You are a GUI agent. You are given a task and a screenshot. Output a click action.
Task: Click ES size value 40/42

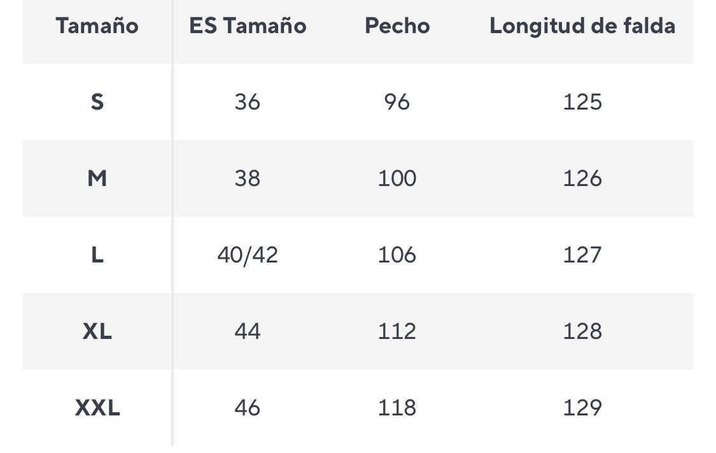(x=248, y=255)
